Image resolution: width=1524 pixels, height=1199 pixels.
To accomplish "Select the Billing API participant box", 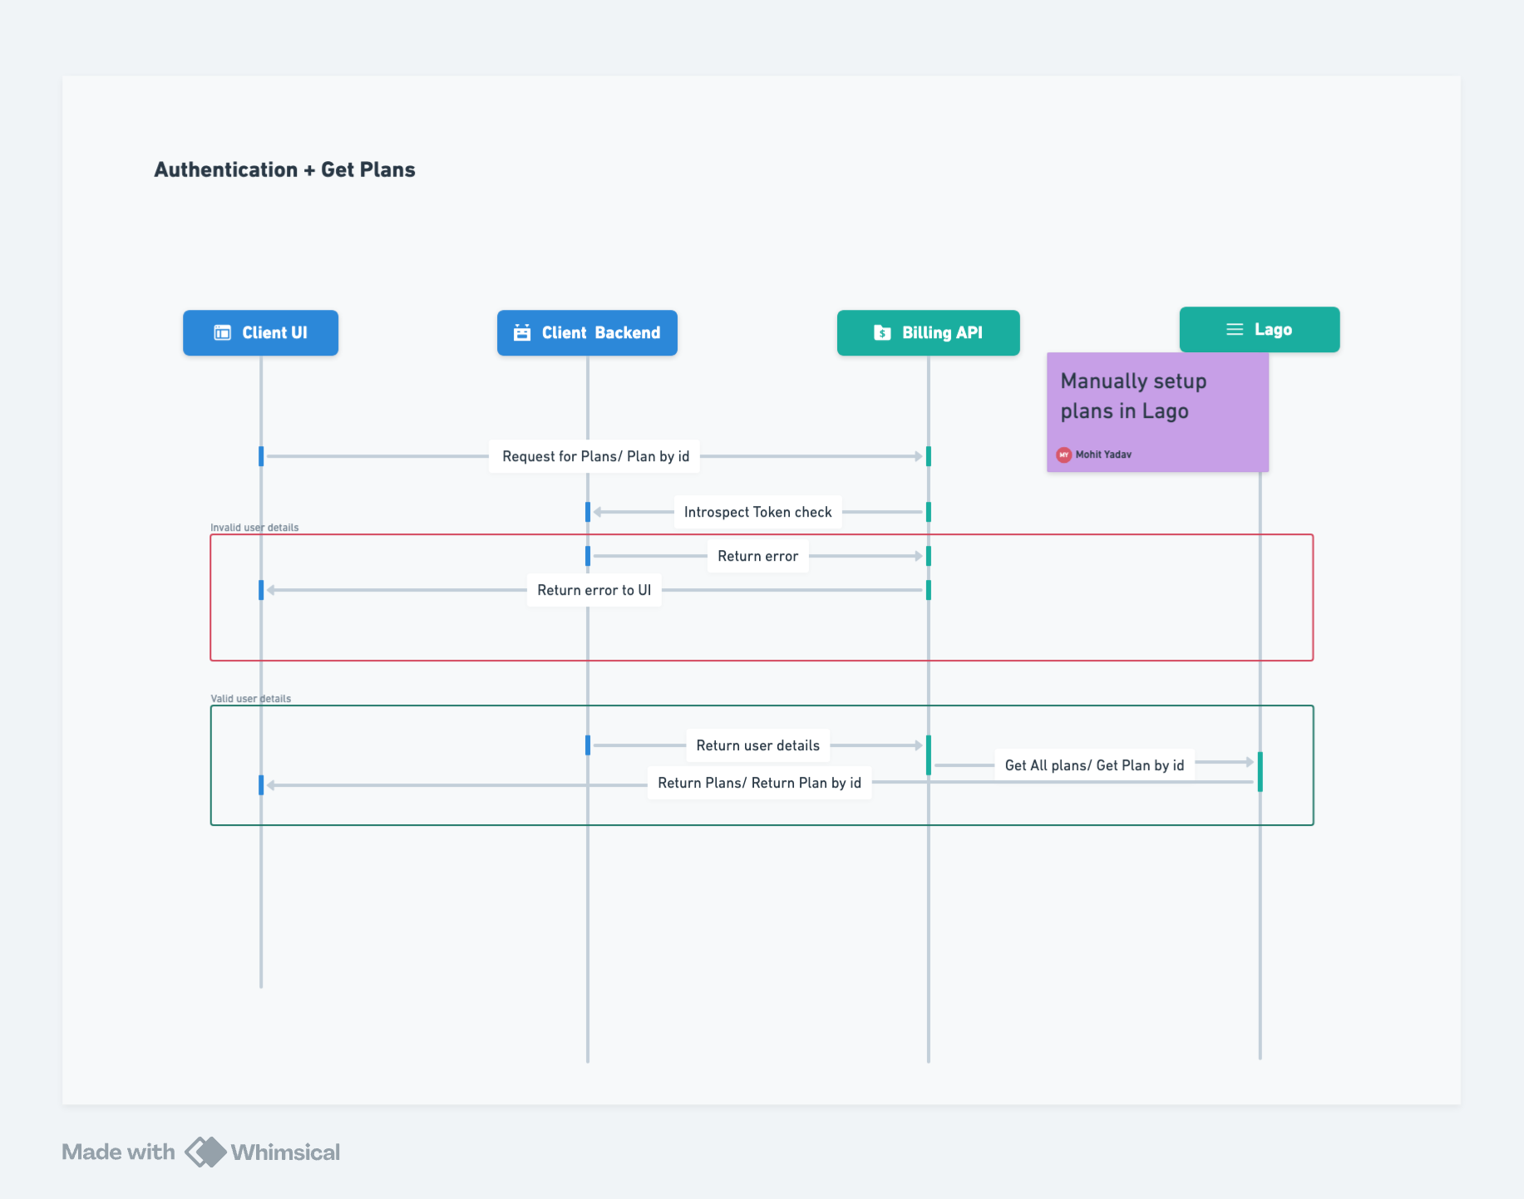I will [928, 332].
